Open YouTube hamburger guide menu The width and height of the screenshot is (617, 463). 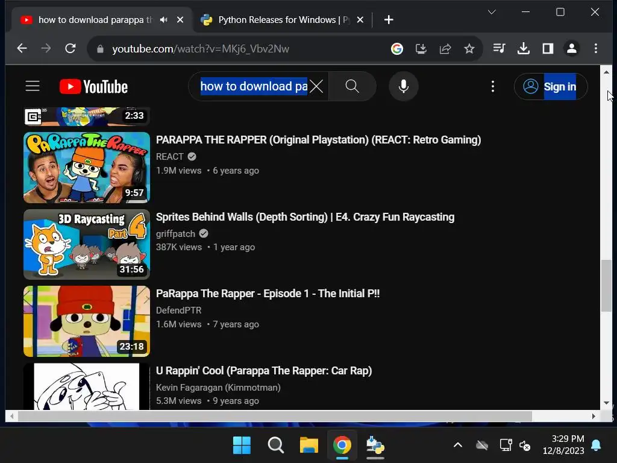tap(33, 86)
